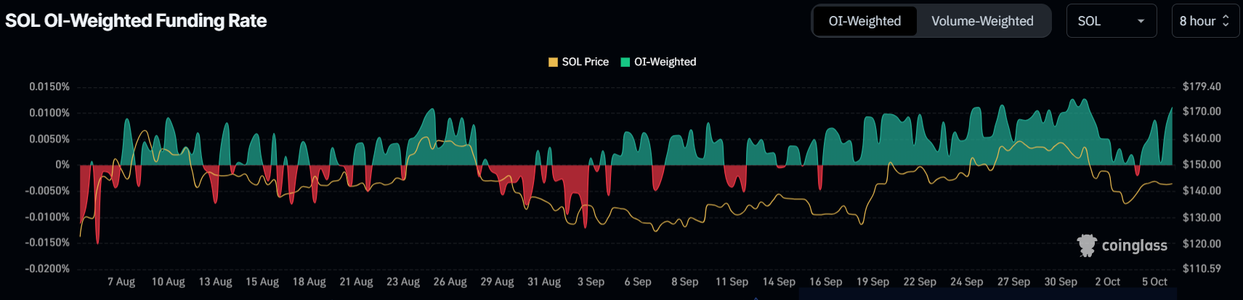Screen dimensions: 1243x300
Task: Click the 27 Sep date label
Action: click(1013, 282)
